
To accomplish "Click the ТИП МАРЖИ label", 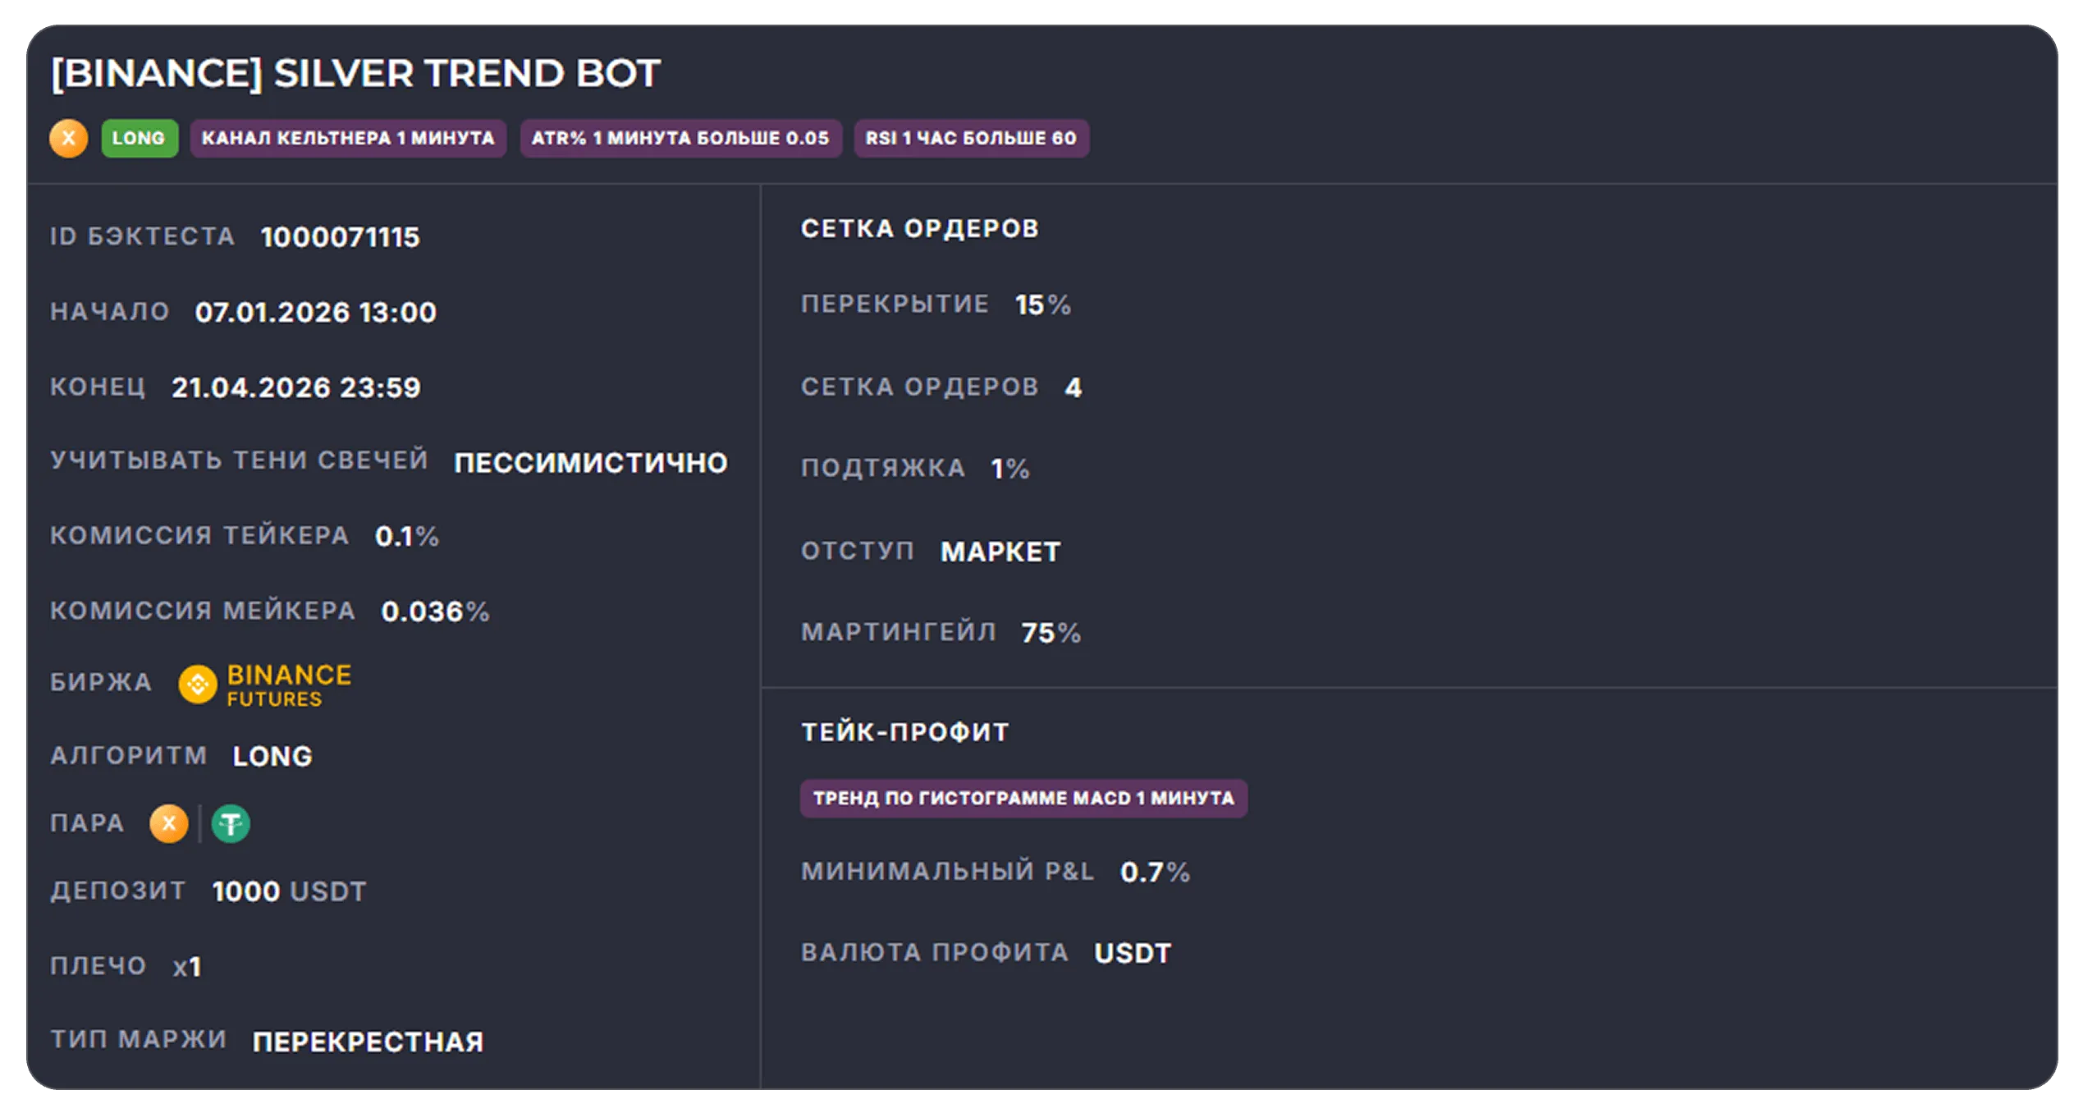I will (139, 1039).
